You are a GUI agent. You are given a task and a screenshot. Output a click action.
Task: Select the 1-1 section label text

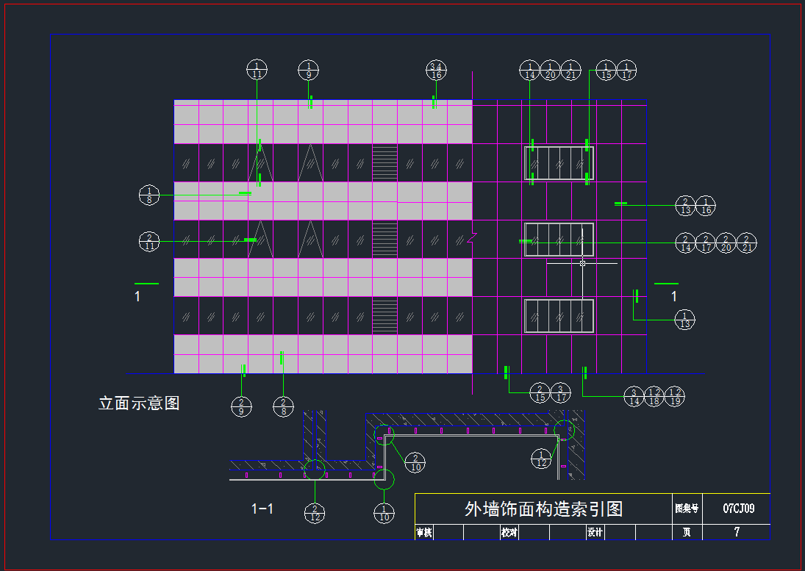point(262,509)
